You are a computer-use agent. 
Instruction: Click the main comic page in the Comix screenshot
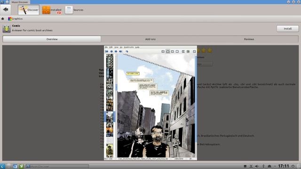[x=156, y=106]
